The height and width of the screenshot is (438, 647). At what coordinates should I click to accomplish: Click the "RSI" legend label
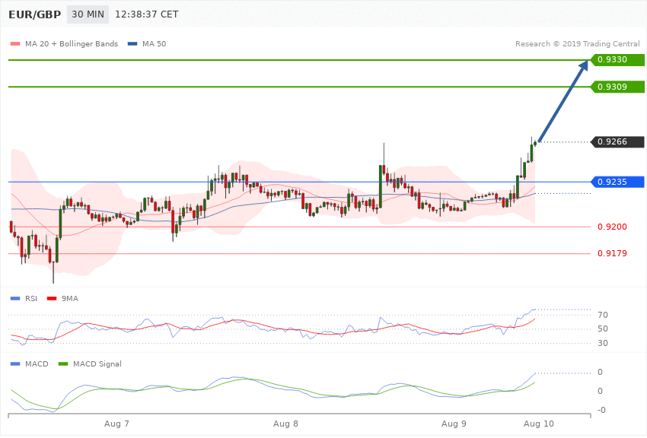click(31, 298)
